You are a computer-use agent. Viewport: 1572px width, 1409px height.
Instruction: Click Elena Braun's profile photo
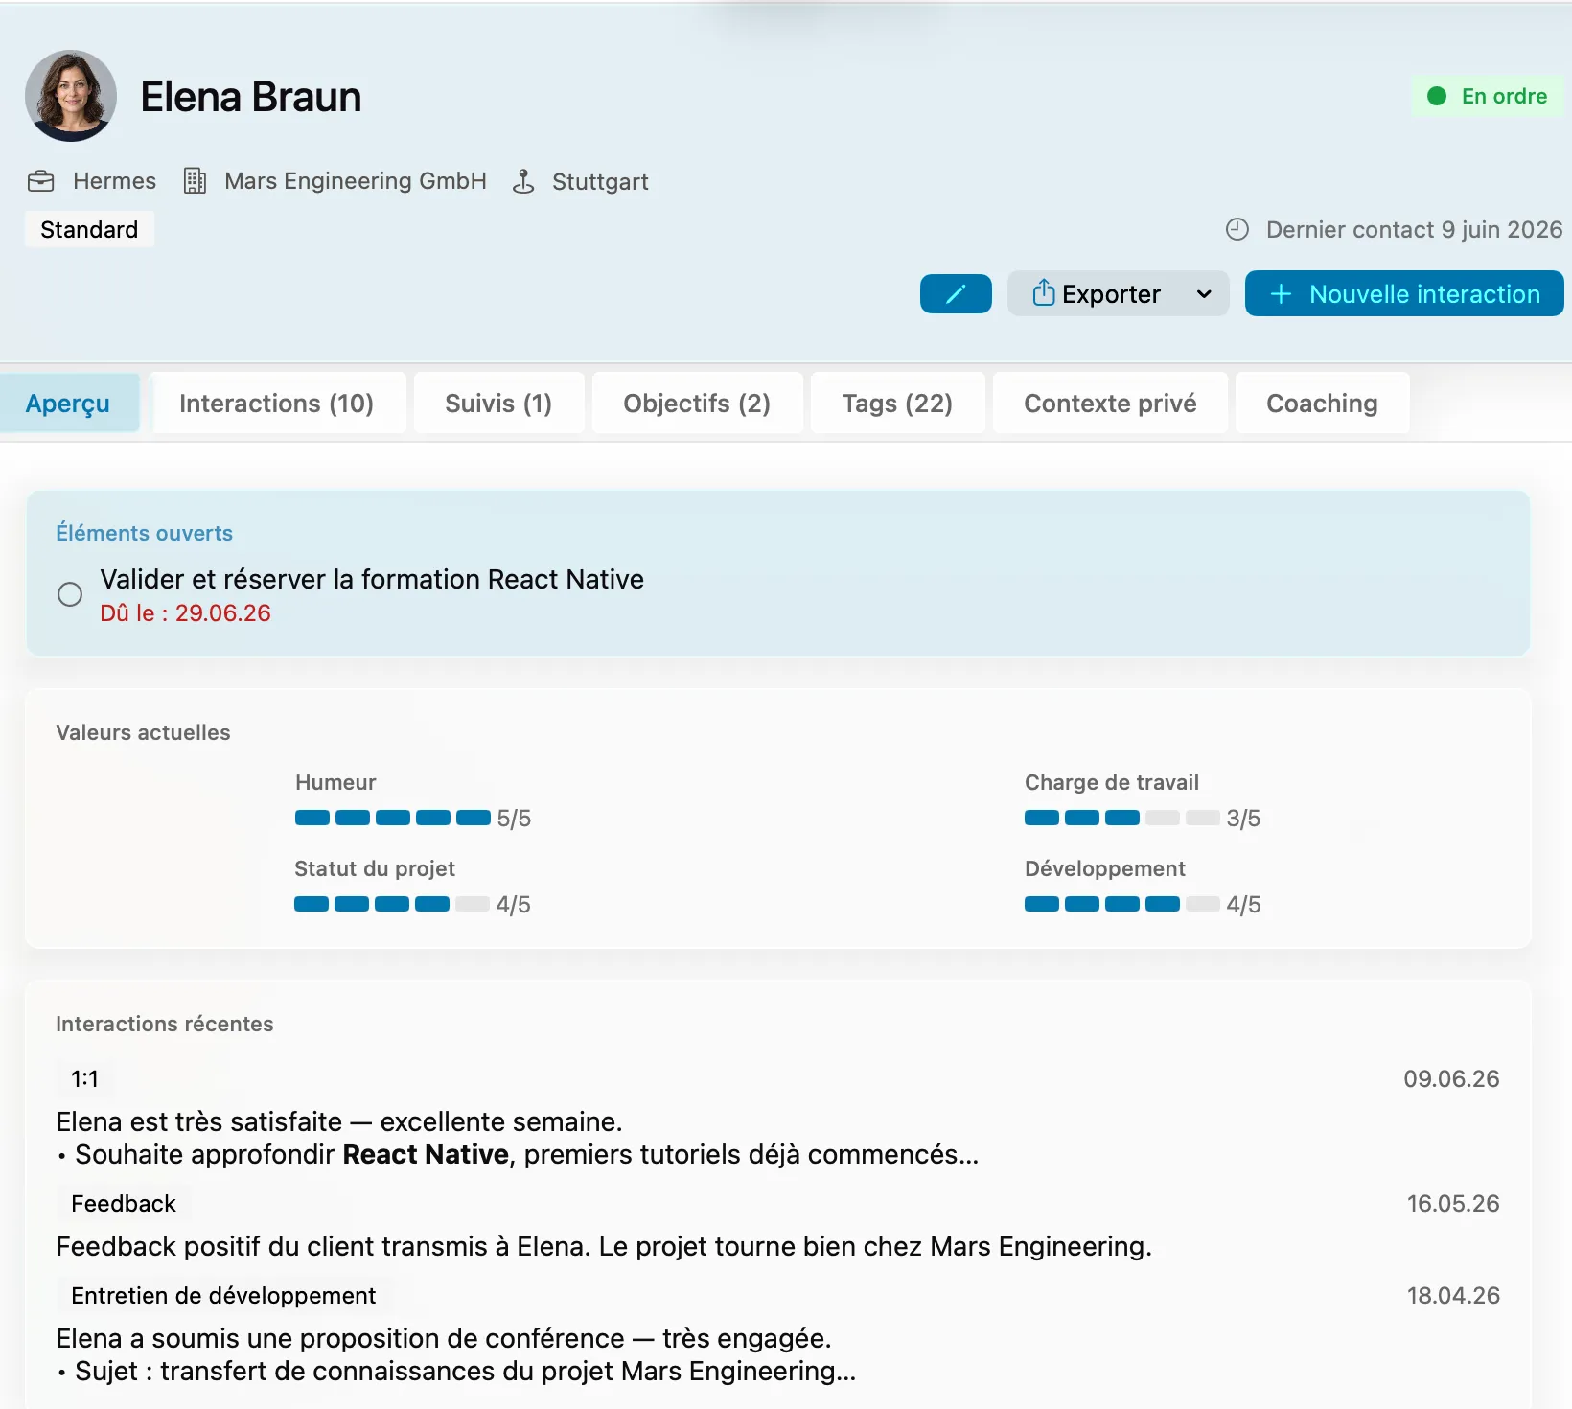coord(71,96)
